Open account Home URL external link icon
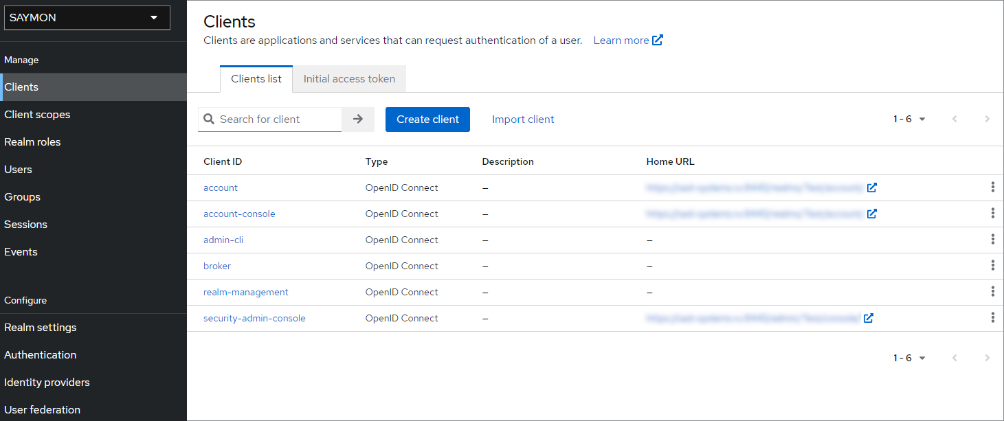1004x421 pixels. [x=872, y=187]
